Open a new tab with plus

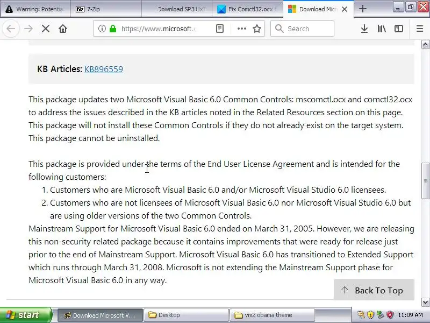click(362, 9)
